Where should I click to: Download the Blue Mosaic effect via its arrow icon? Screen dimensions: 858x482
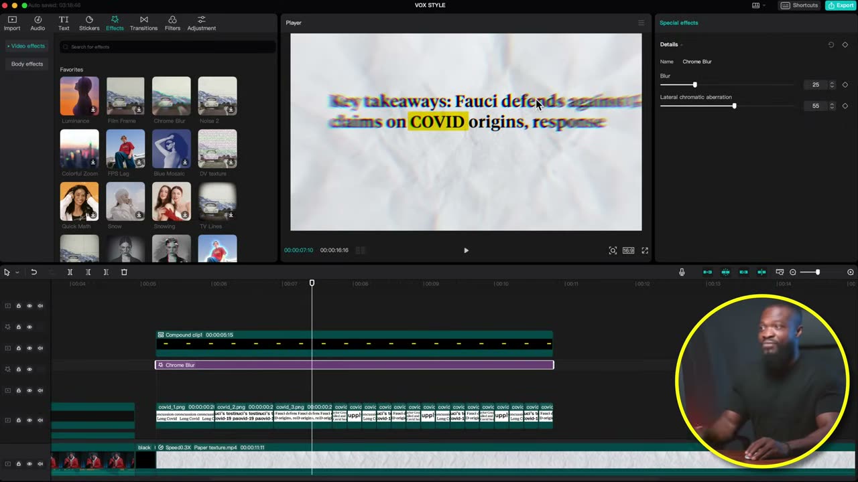click(x=185, y=162)
